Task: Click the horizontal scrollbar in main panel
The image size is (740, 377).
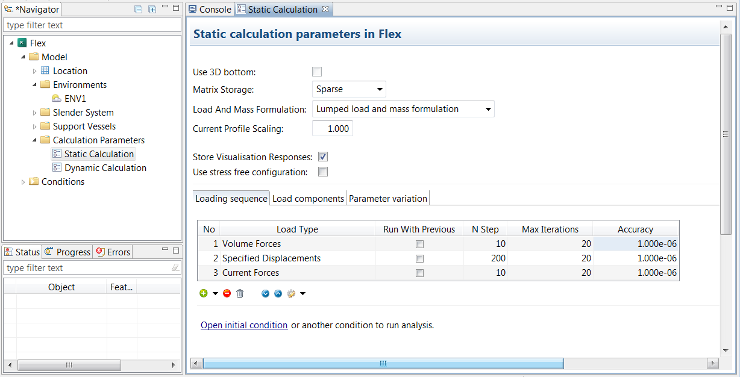Action: point(383,363)
